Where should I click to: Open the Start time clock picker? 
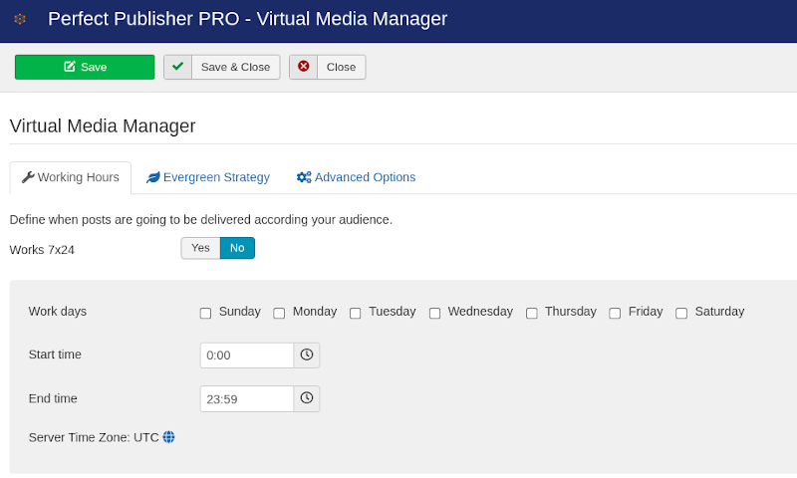307,356
